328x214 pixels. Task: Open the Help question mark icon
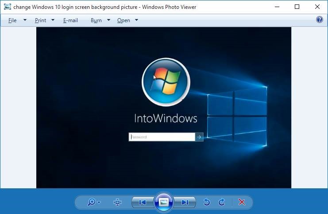(320, 19)
